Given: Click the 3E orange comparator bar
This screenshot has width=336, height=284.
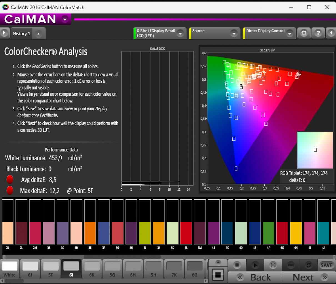Looking at the screenshot, I should pos(90,222).
